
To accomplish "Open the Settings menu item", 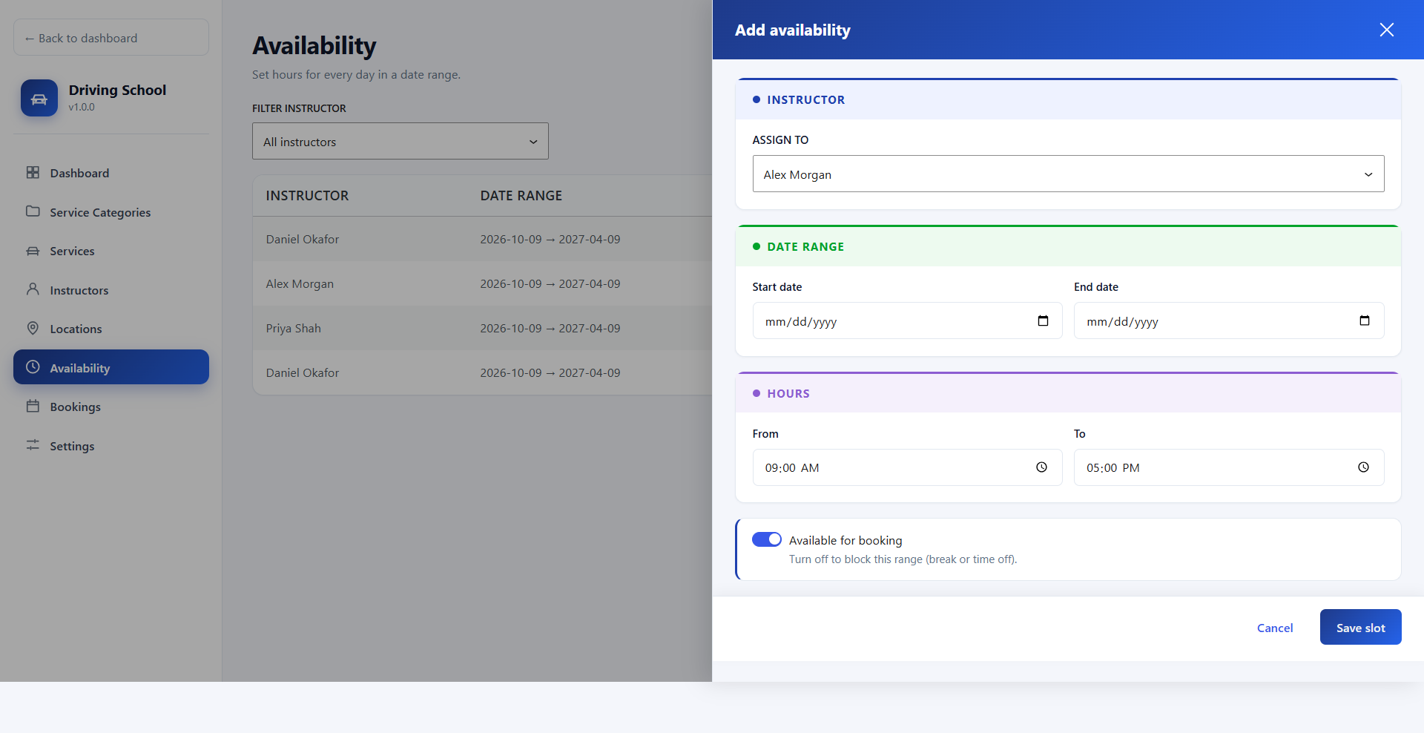I will pyautogui.click(x=111, y=446).
